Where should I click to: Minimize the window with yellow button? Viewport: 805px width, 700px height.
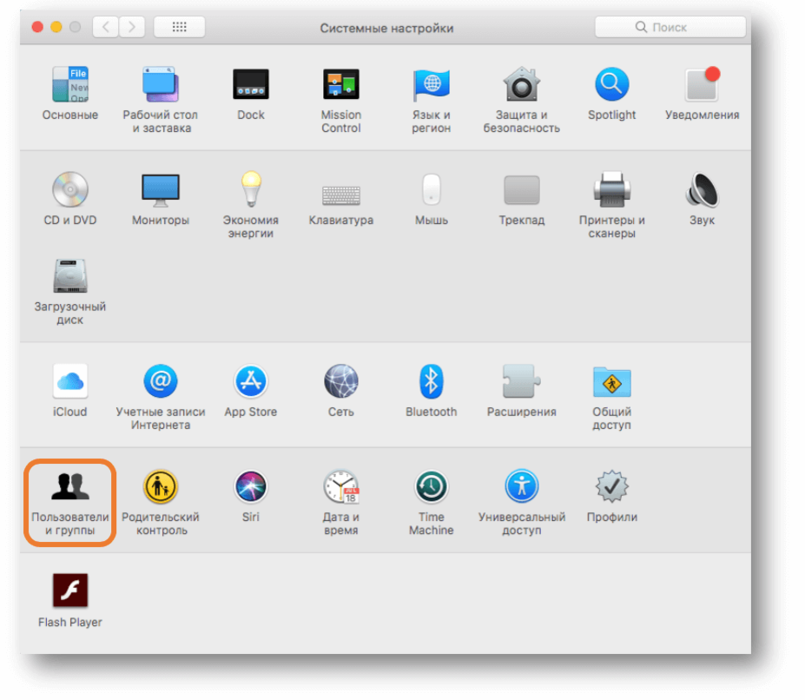pos(56,27)
